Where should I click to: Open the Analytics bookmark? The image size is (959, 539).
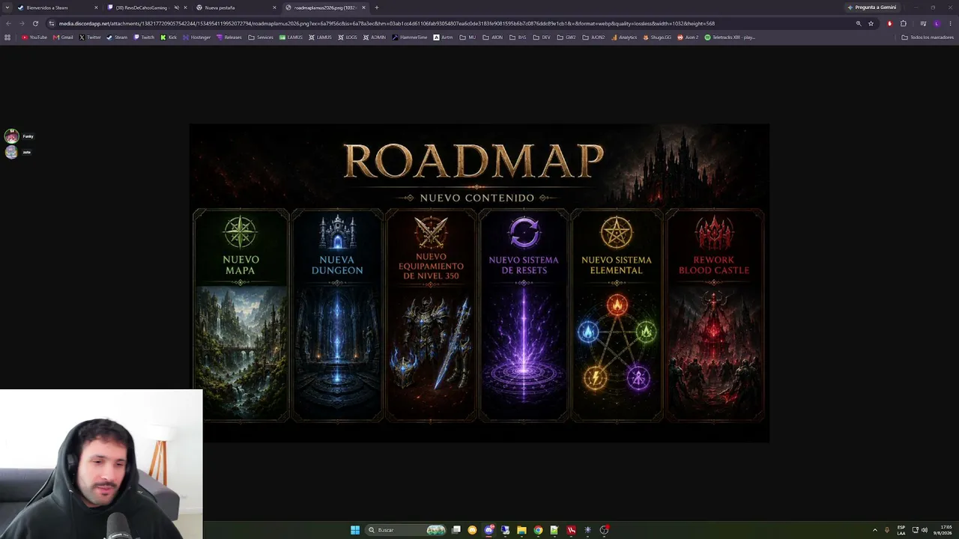624,37
